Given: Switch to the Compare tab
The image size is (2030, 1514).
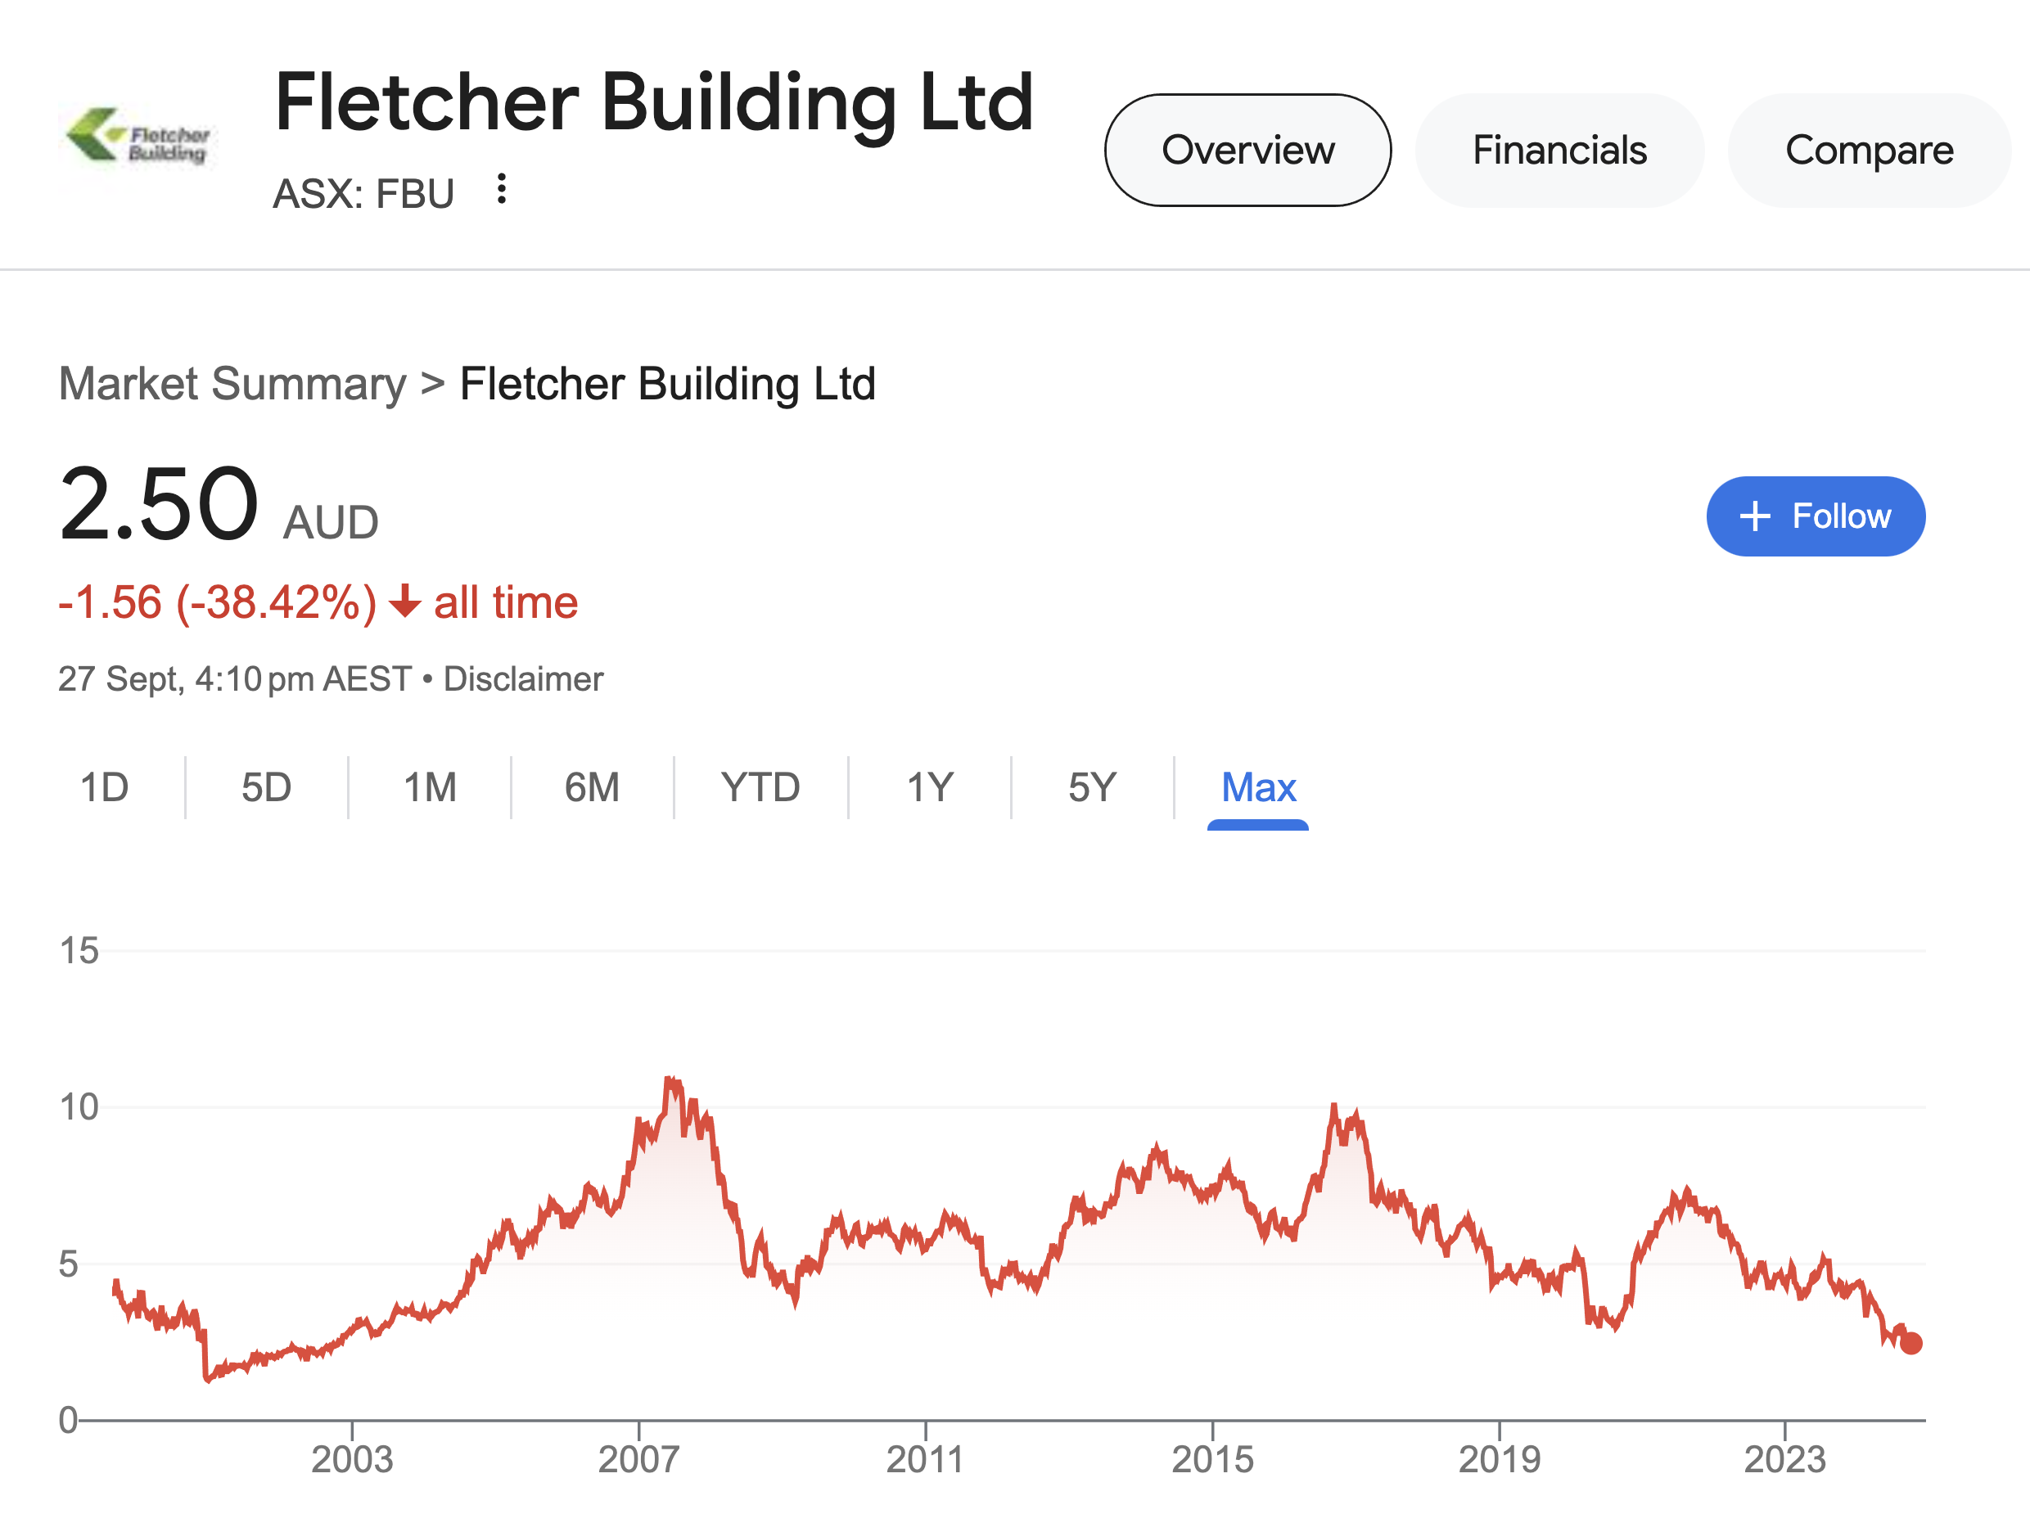Looking at the screenshot, I should (x=1869, y=151).
